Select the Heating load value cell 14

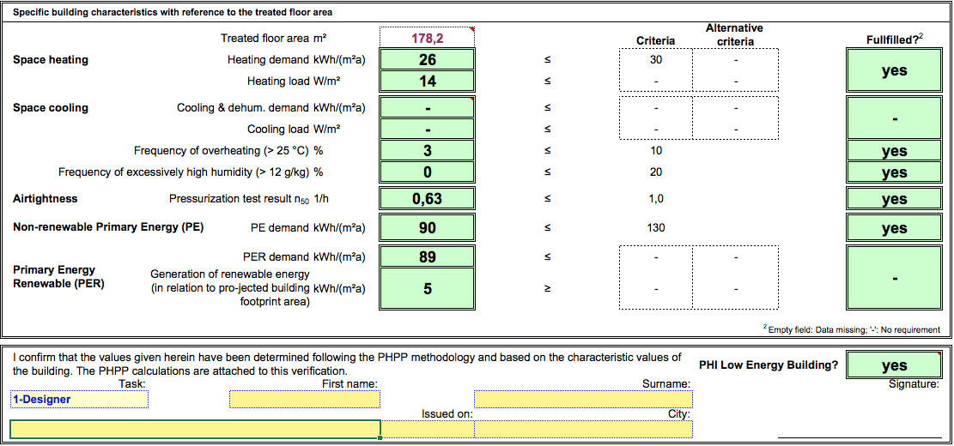pos(427,81)
